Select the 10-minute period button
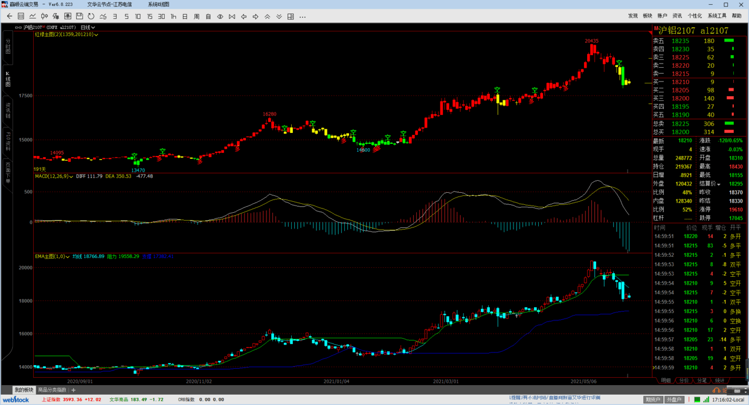The height and width of the screenshot is (405, 749). [138, 16]
